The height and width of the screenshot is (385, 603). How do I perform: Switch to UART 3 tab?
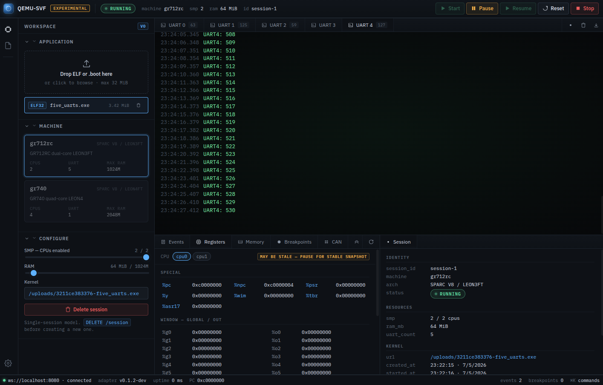[x=323, y=25]
